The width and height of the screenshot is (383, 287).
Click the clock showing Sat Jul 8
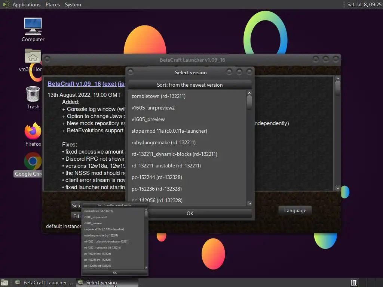tap(364, 4)
